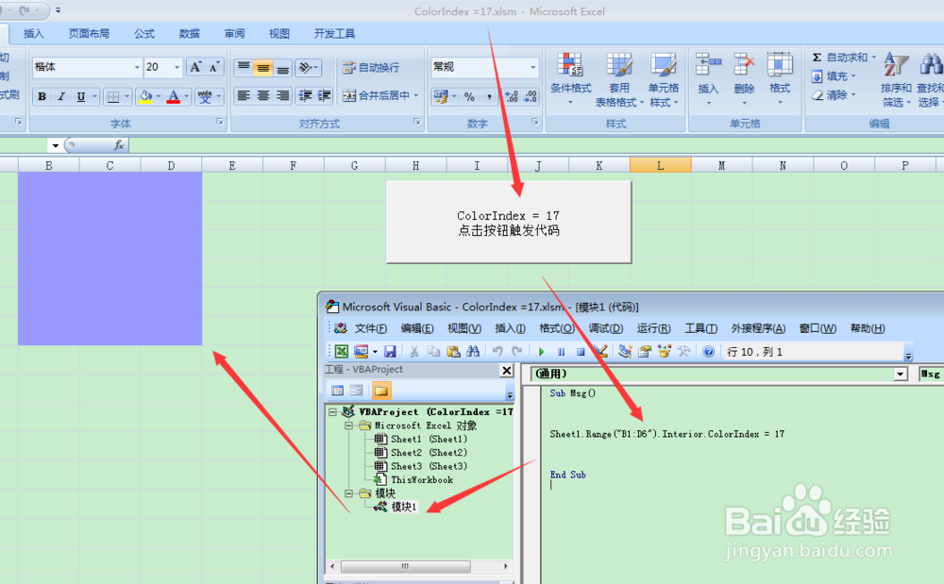
Task: Run the macro with the green play icon
Action: click(541, 352)
